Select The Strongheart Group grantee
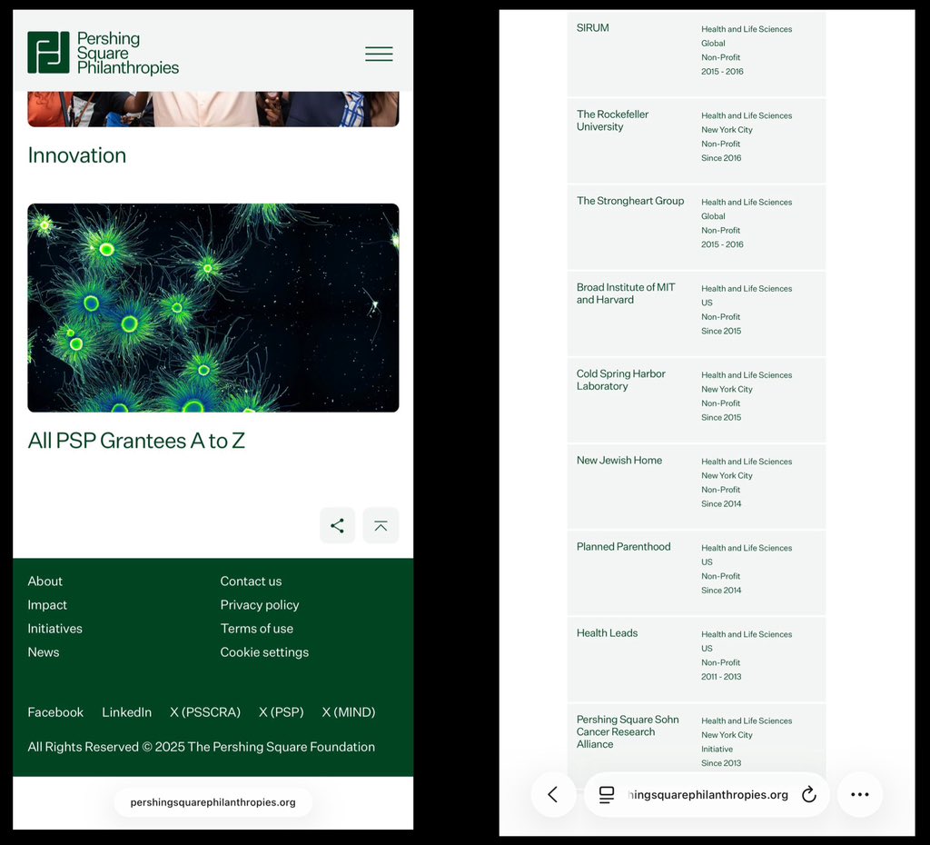 point(630,201)
